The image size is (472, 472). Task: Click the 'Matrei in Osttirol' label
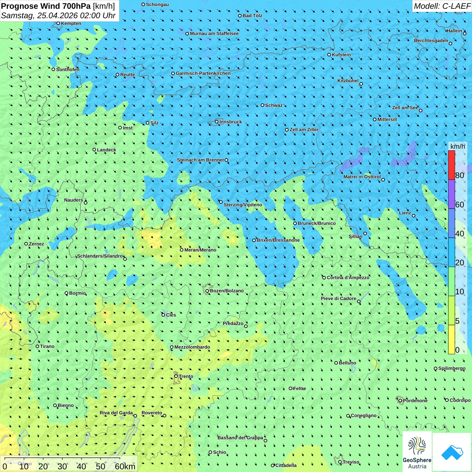(x=362, y=177)
